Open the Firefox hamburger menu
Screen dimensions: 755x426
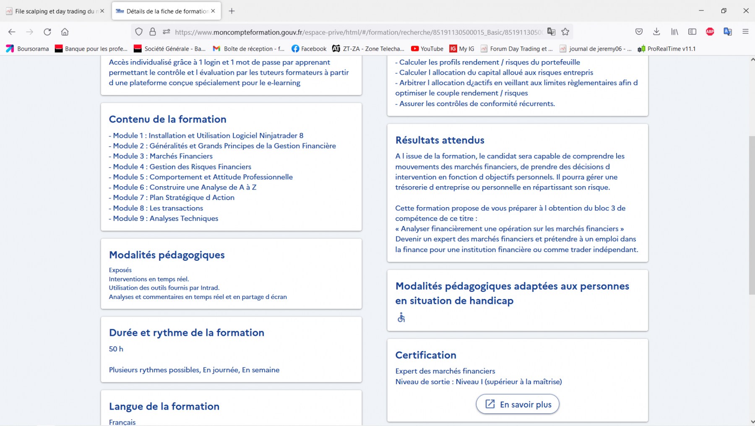click(745, 32)
